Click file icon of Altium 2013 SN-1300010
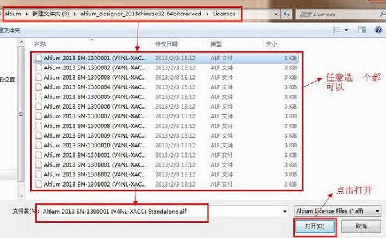 click(39, 145)
